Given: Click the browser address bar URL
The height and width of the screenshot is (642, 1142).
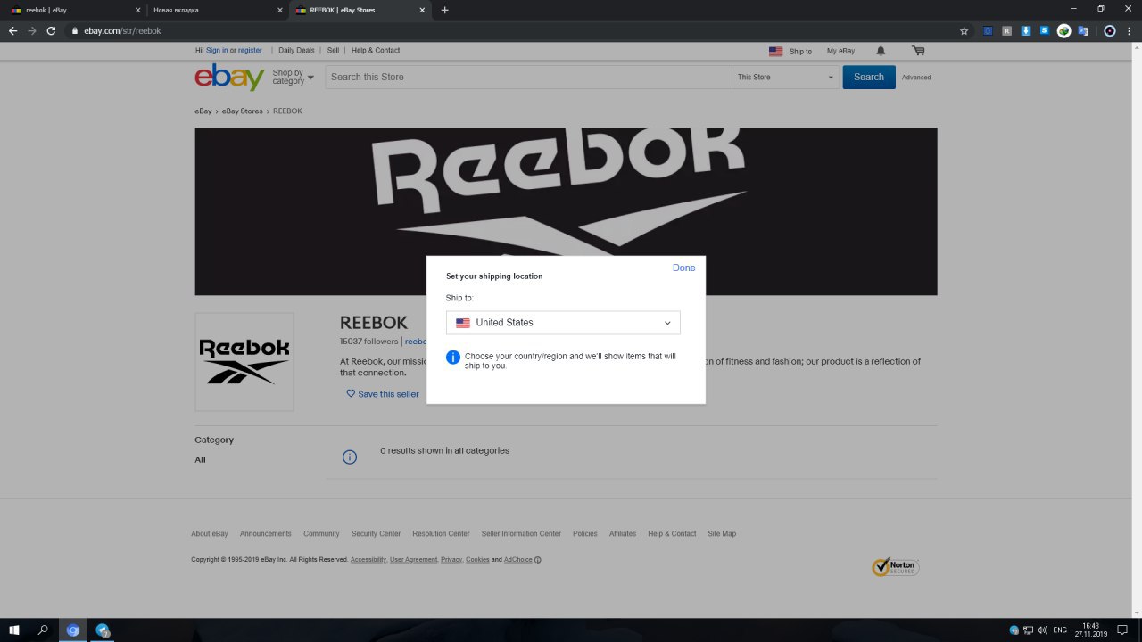Looking at the screenshot, I should pyautogui.click(x=122, y=30).
